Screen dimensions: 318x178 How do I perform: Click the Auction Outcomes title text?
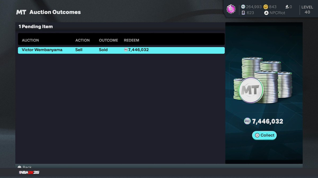click(55, 12)
